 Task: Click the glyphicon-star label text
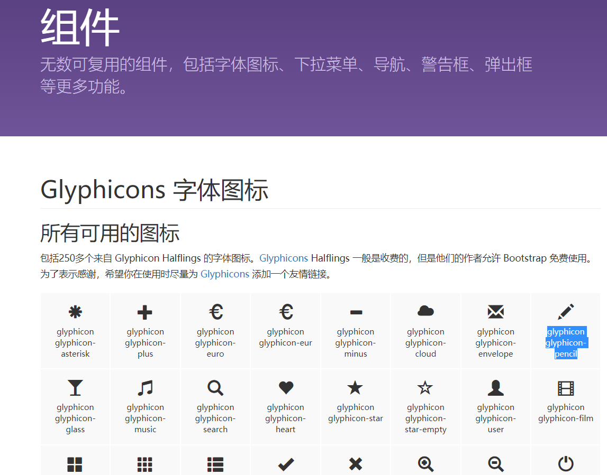[356, 413]
